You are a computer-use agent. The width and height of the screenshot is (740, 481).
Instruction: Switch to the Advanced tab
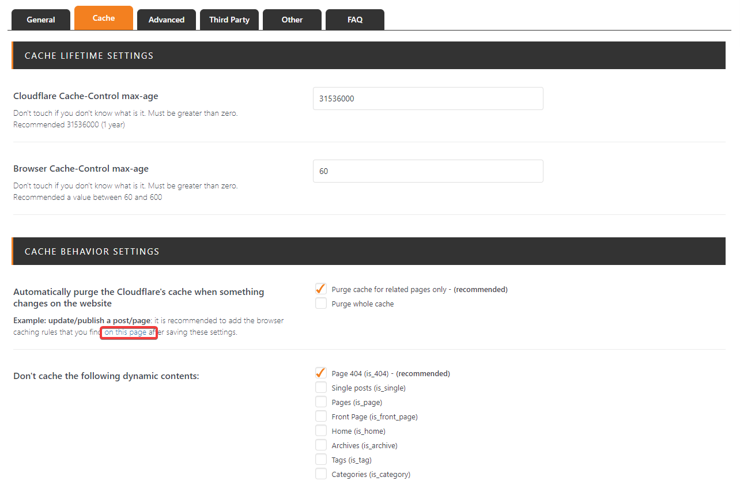click(x=167, y=20)
